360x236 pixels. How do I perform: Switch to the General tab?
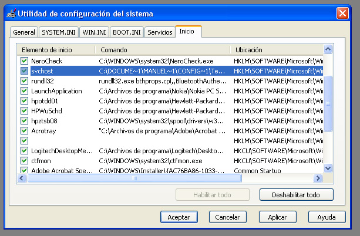[24, 32]
